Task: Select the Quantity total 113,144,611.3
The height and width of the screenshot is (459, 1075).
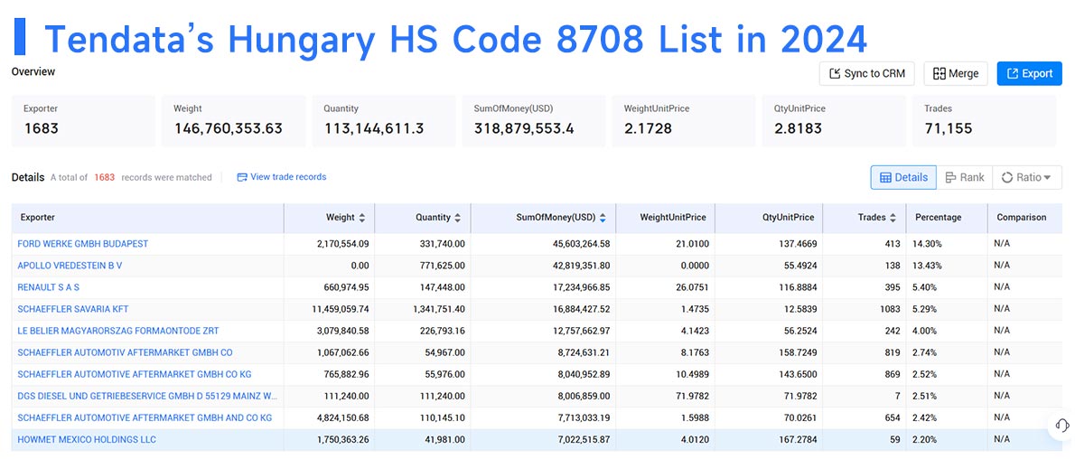Action: (384, 121)
